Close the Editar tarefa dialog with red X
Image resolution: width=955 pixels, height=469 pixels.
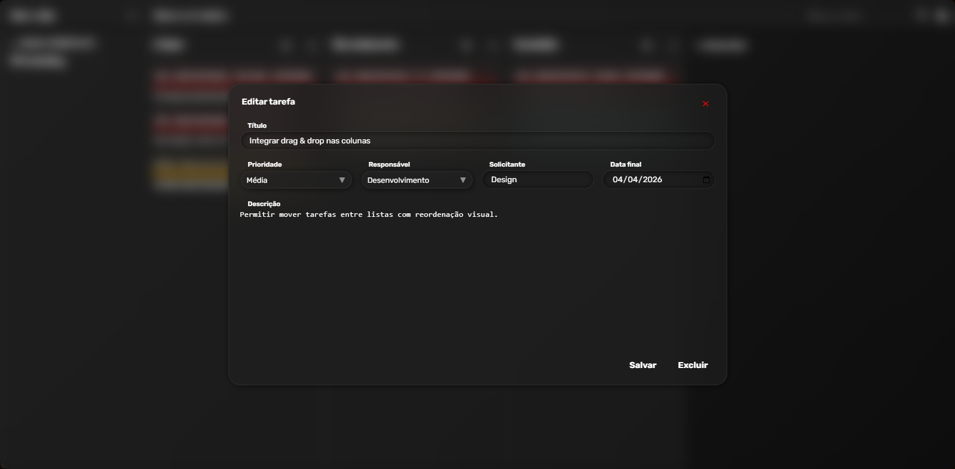pyautogui.click(x=705, y=104)
